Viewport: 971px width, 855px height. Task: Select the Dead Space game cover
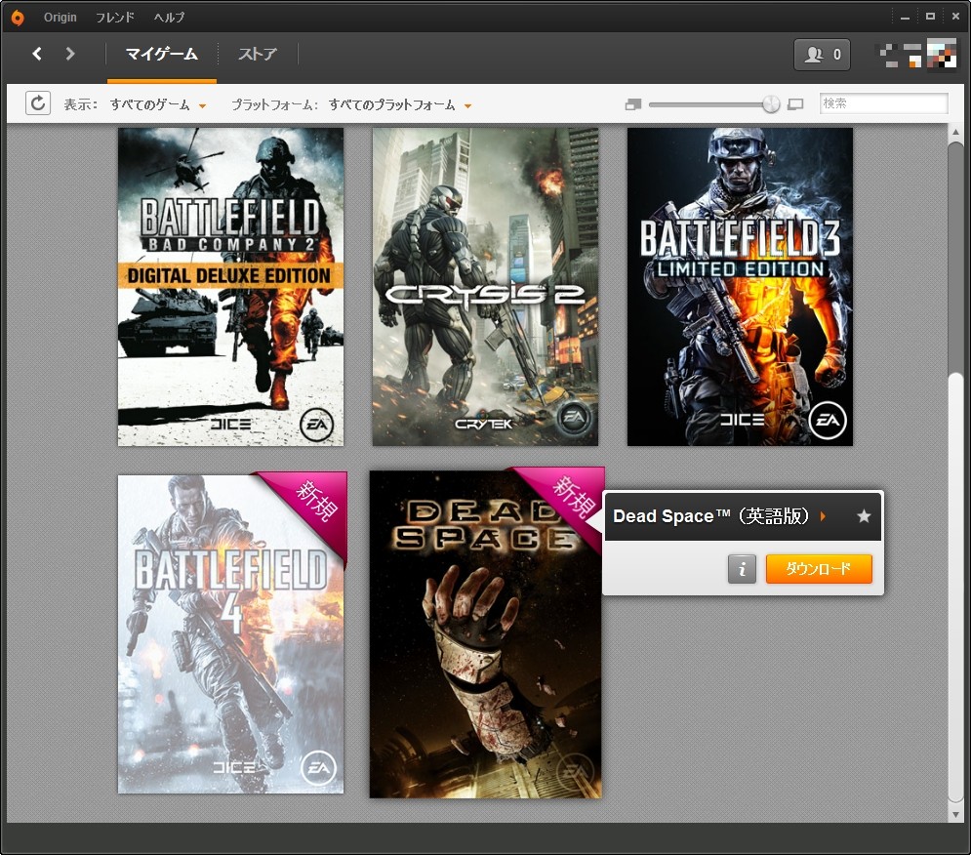tap(485, 634)
